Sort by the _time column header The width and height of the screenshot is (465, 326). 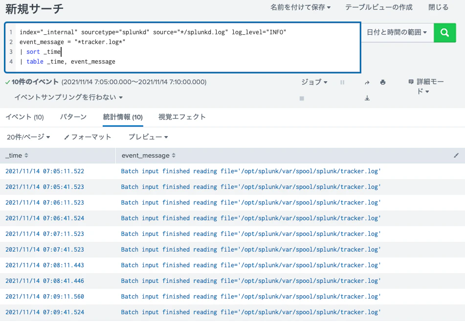17,155
